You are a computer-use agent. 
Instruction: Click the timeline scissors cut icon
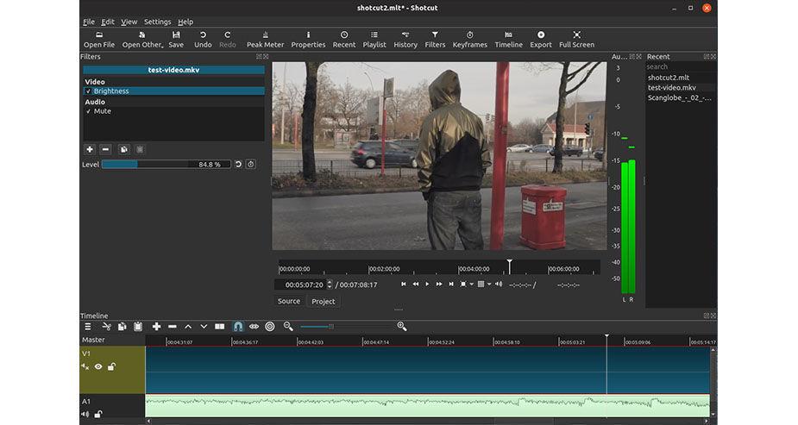106,327
